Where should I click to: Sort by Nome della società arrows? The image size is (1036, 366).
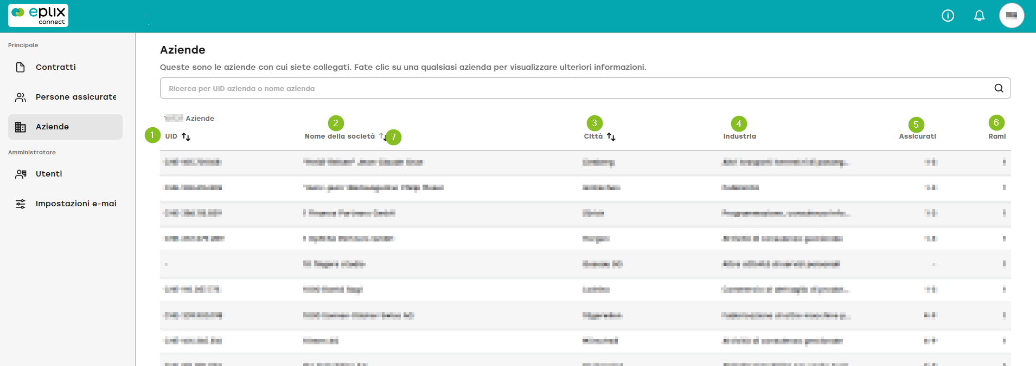click(382, 136)
